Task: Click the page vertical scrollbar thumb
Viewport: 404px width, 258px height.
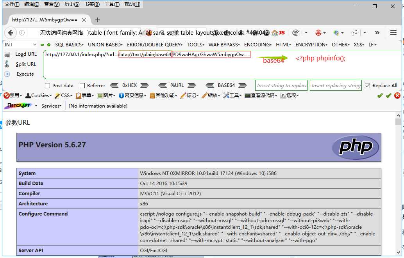Action: tap(398, 122)
